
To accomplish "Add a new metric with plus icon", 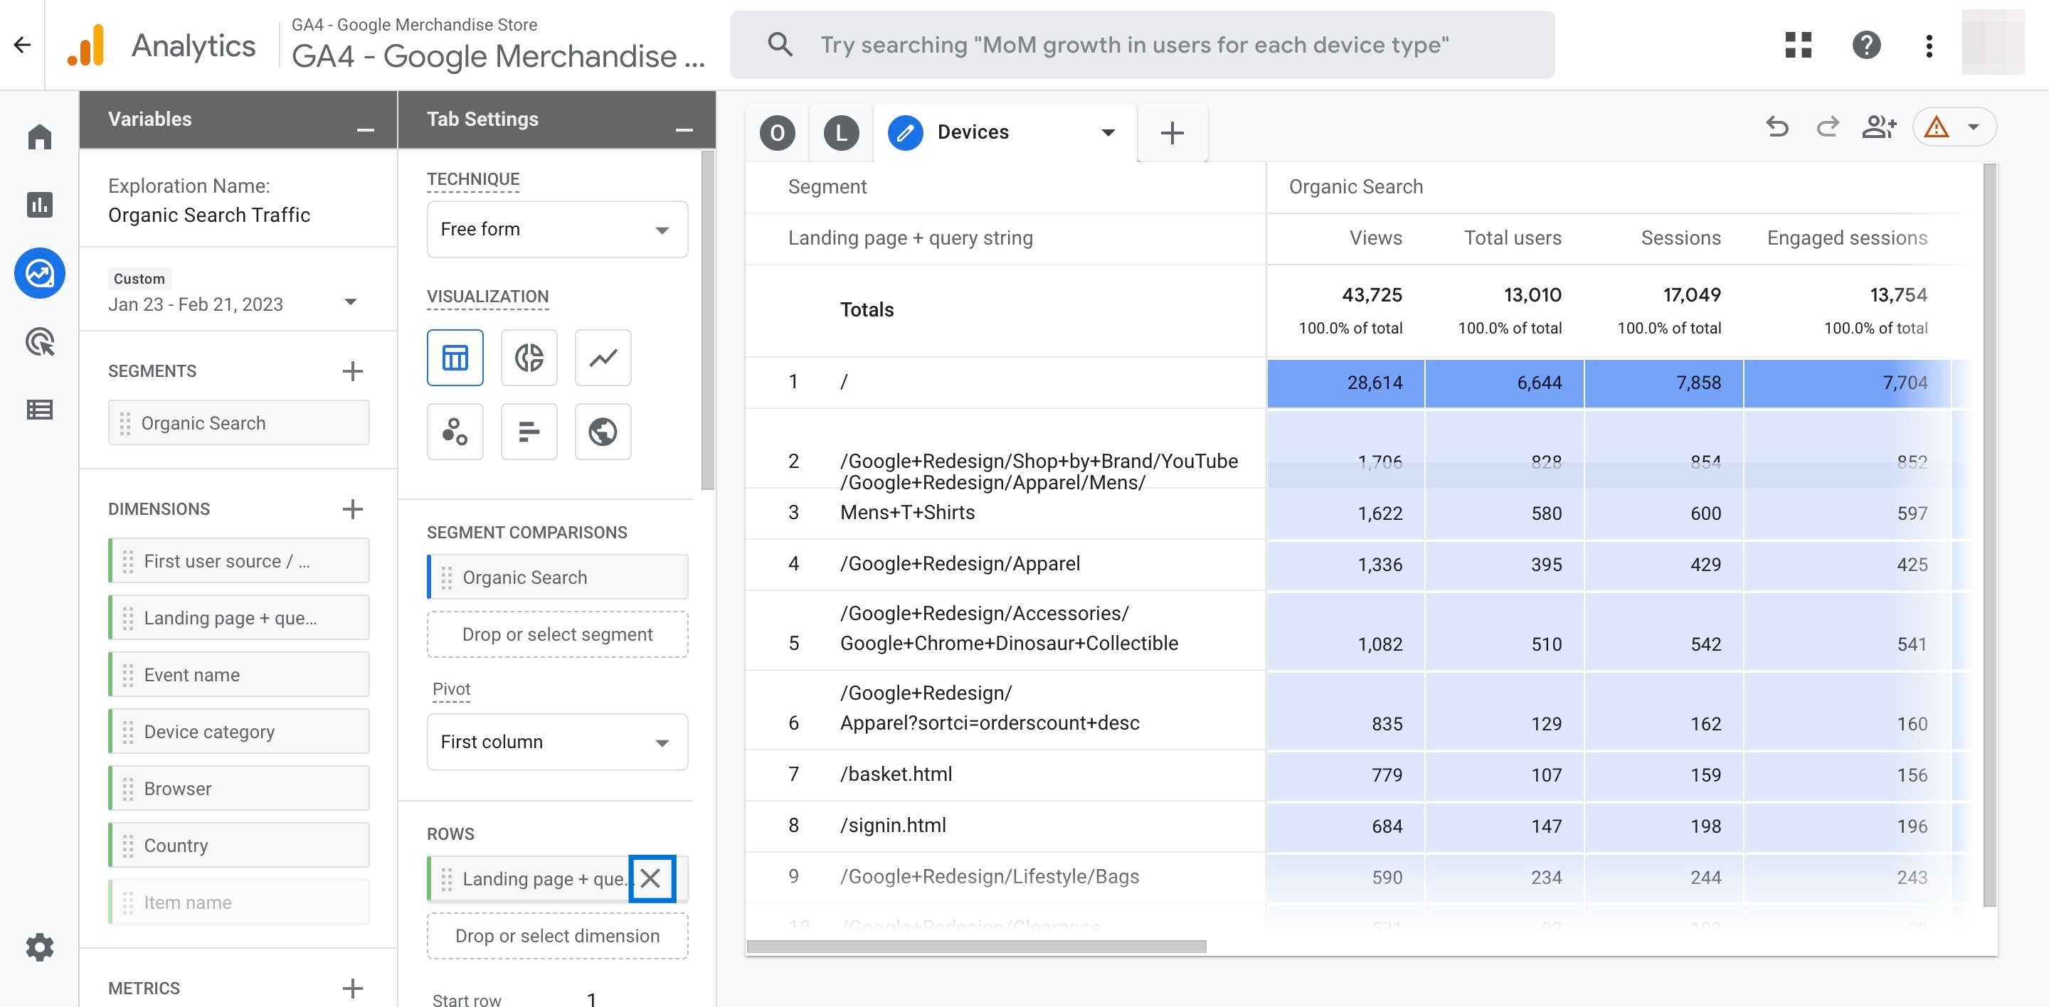I will point(352,988).
